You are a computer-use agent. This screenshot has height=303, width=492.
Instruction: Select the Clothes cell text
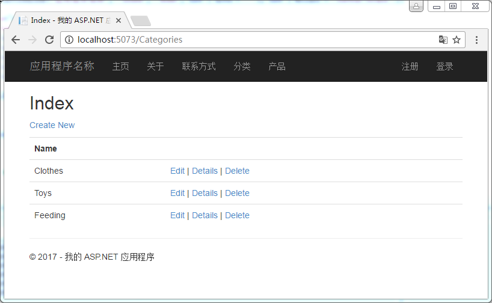point(49,171)
